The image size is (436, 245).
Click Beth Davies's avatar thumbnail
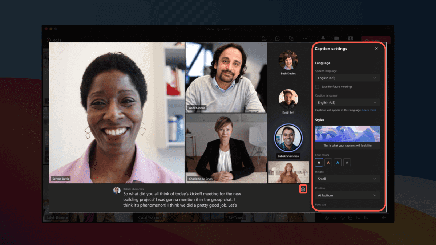click(x=288, y=60)
